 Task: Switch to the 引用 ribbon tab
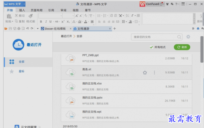coord(51,10)
